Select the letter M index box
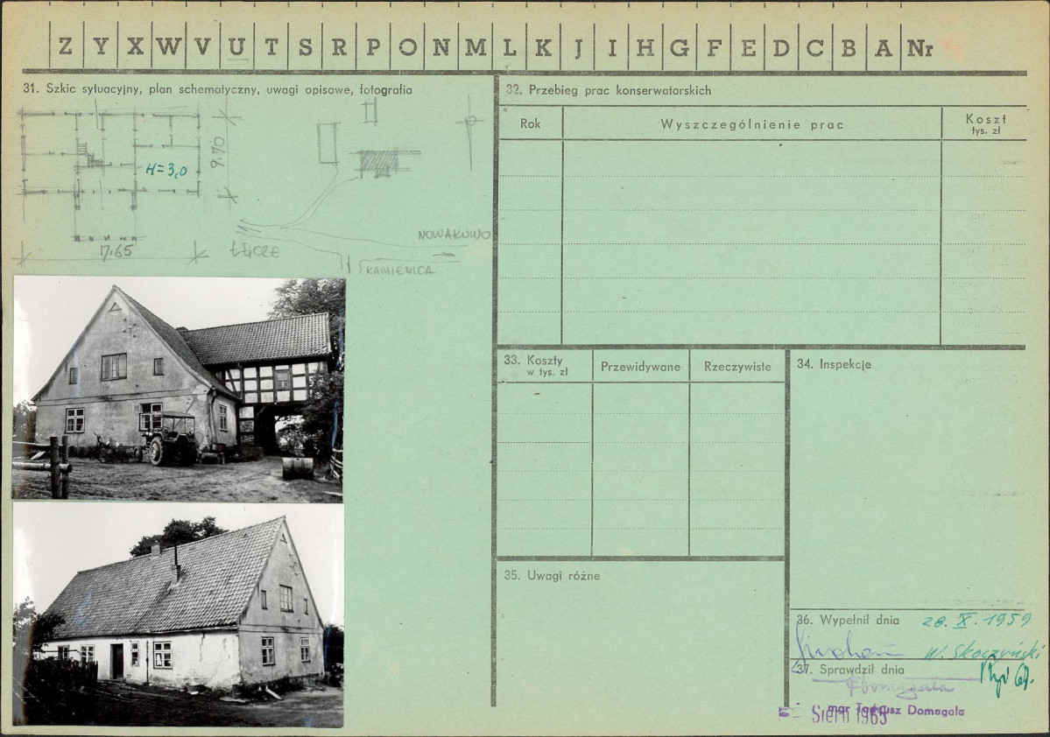This screenshot has width=1050, height=737. tap(476, 46)
